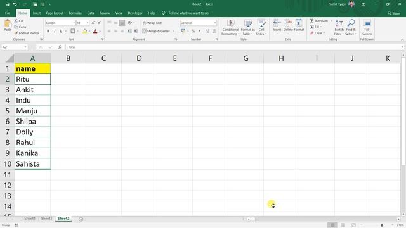Middle align cell contents
This screenshot has height=228, width=406.
click(x=115, y=23)
